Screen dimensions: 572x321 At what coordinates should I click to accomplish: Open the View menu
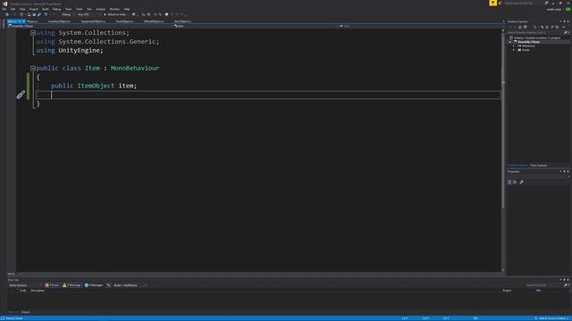[22, 9]
